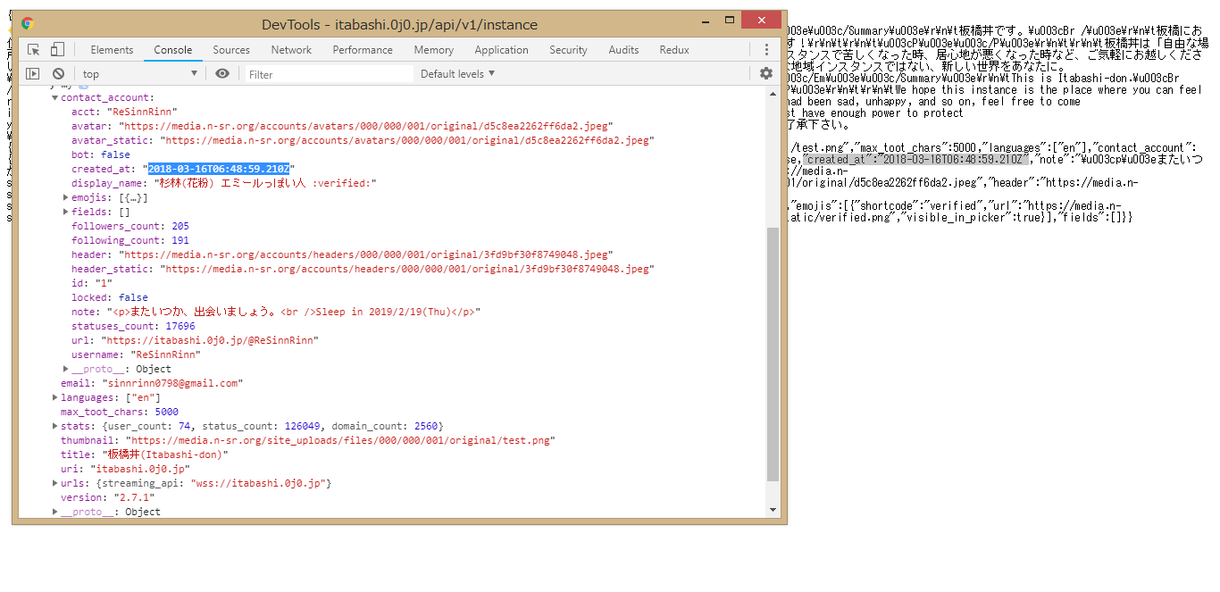Click the email value sinnrinn0798@gmail.com

[172, 383]
